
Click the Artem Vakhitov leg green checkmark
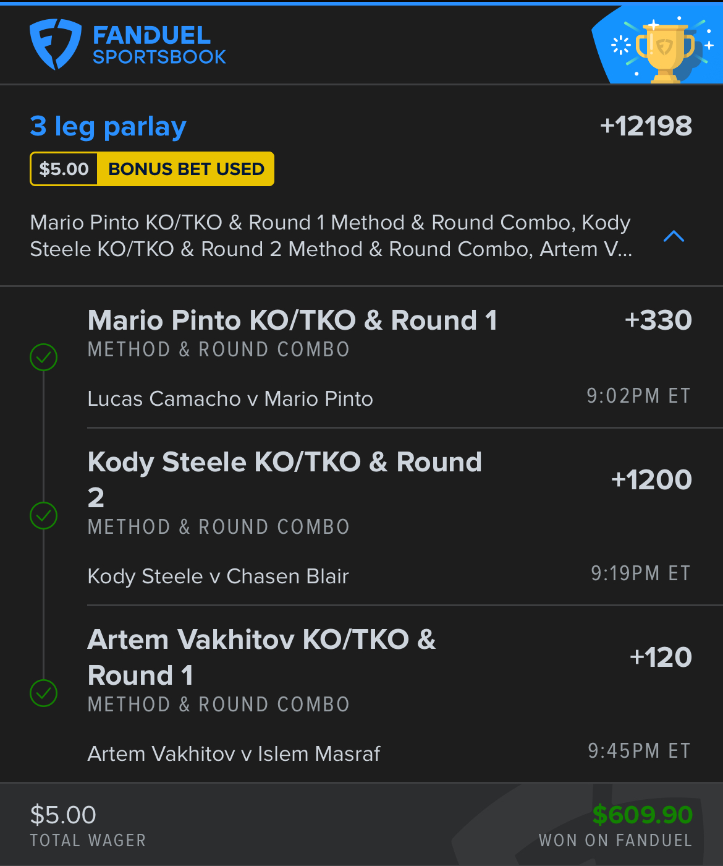(44, 693)
